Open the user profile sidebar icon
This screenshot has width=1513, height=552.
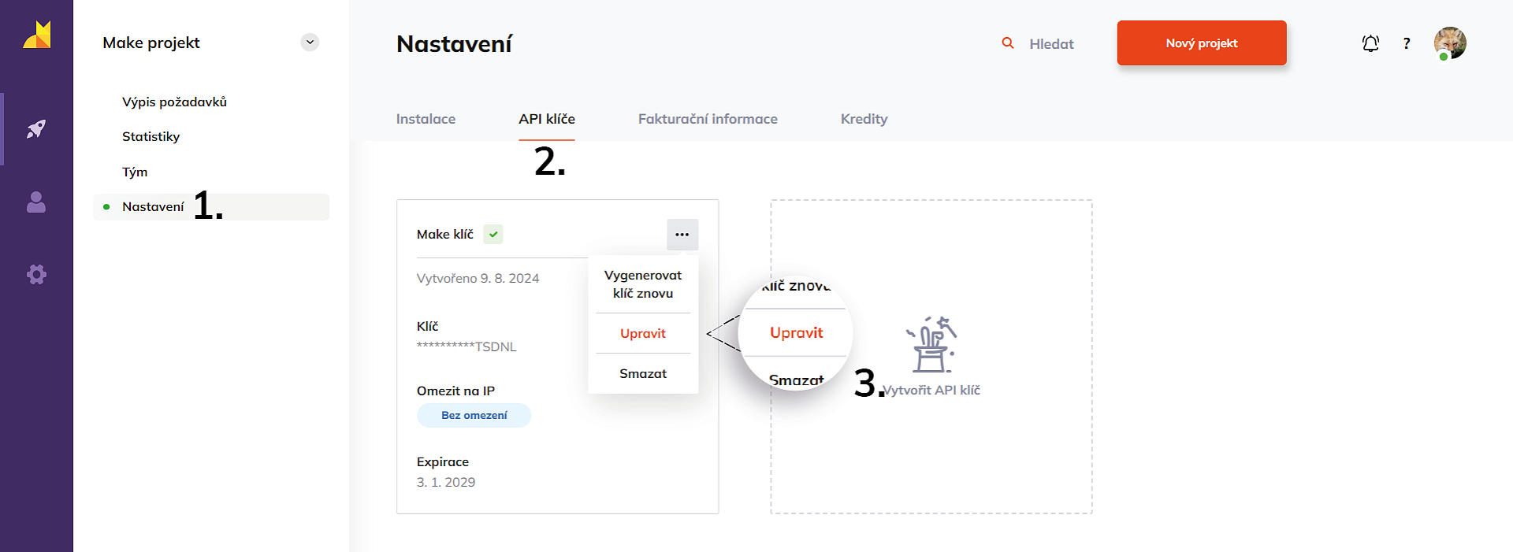(x=36, y=202)
